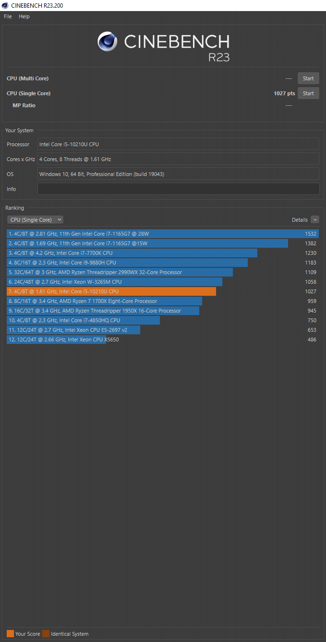Click the CPU (Multi Core) label

(27, 78)
